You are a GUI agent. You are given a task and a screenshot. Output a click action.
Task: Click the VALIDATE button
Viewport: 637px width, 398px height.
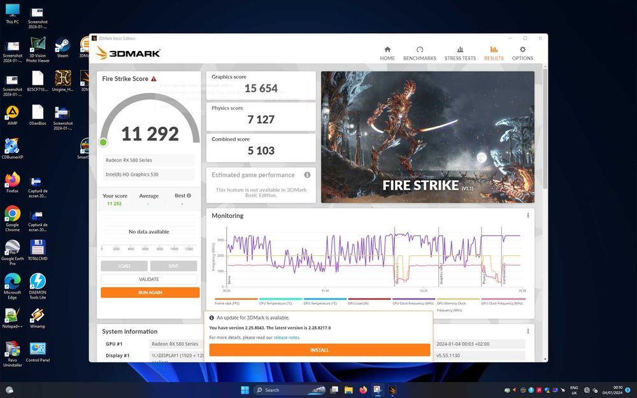148,280
